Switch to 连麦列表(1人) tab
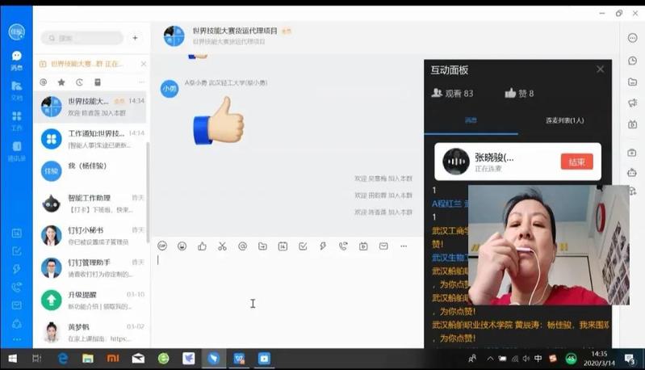Screen dimensions: 645x370 [564, 120]
